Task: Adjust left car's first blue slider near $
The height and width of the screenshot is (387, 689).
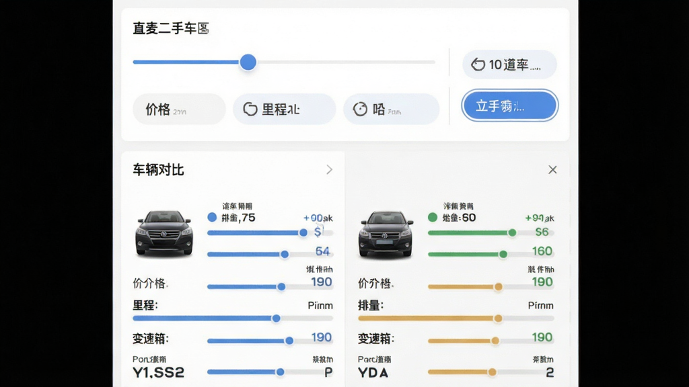Action: pyautogui.click(x=270, y=233)
